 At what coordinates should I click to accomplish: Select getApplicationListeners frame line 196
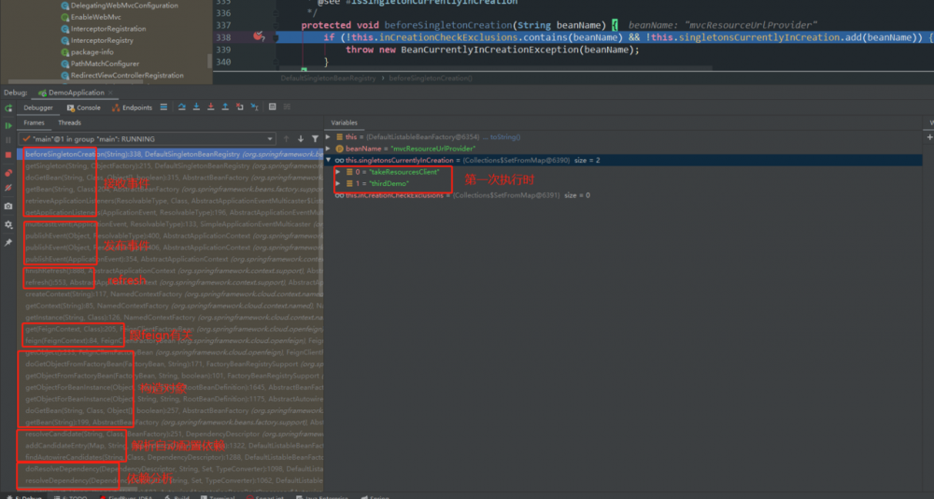coord(170,213)
